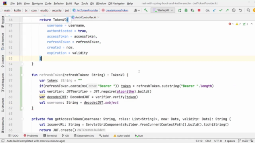The width and height of the screenshot is (255, 143).
Task: Stop the running application
Action: coord(199,10)
